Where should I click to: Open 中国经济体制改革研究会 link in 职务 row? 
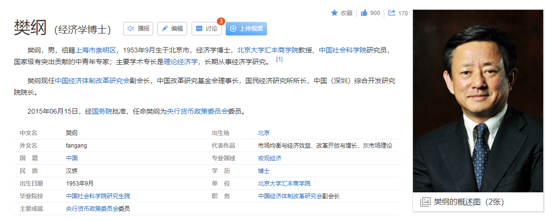(x=290, y=196)
